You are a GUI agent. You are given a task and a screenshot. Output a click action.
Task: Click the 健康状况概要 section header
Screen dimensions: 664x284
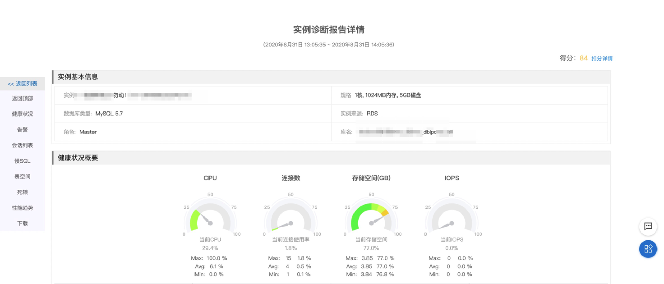pyautogui.click(x=78, y=158)
